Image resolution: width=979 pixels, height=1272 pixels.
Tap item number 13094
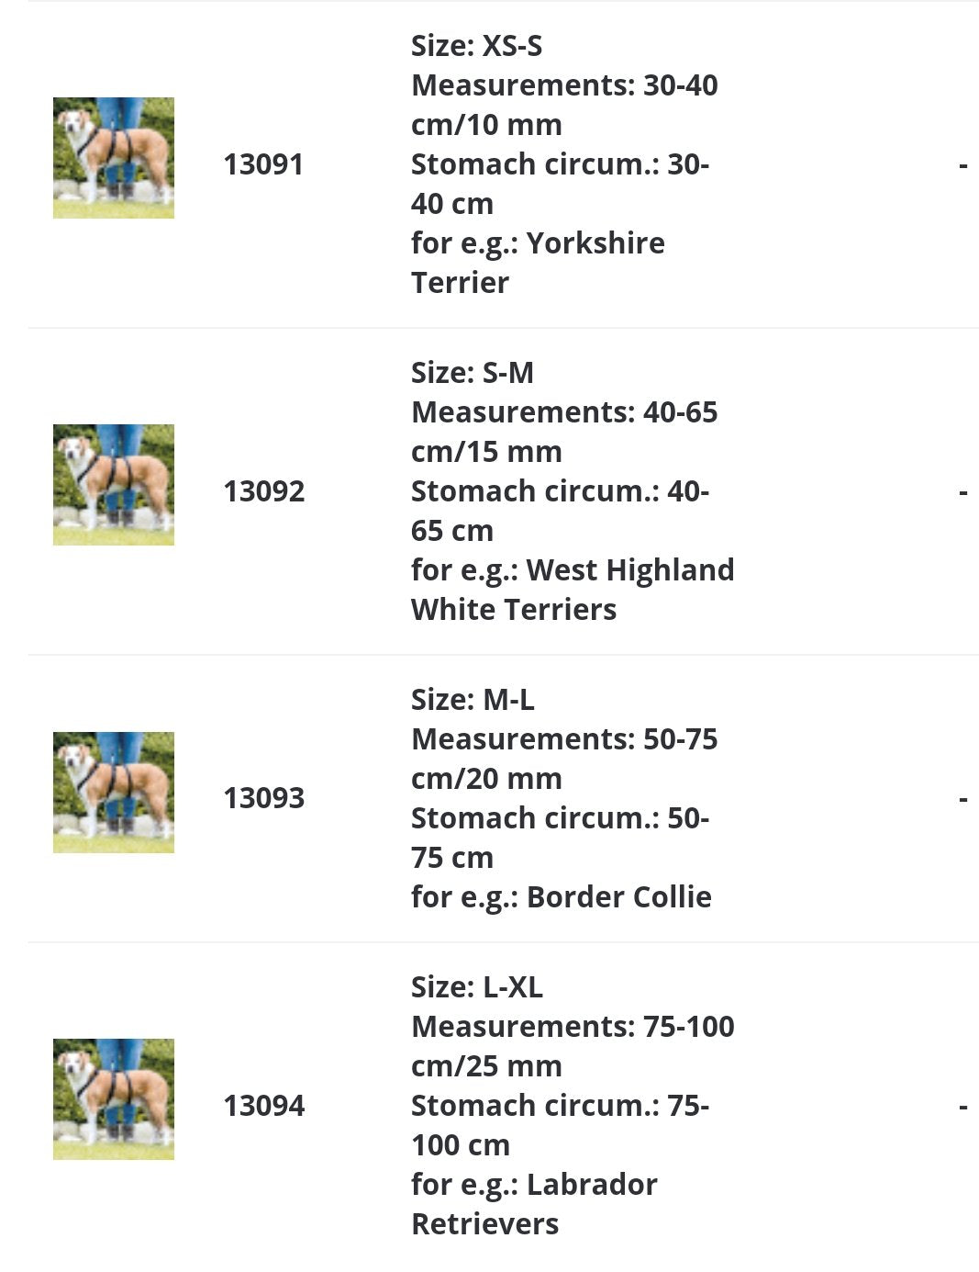pyautogui.click(x=264, y=1106)
